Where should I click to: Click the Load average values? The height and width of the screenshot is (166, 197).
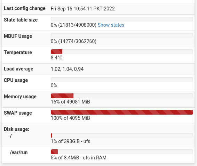click(67, 69)
